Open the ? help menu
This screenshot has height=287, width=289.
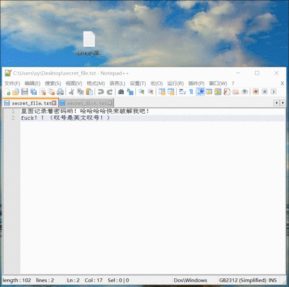click(x=233, y=83)
